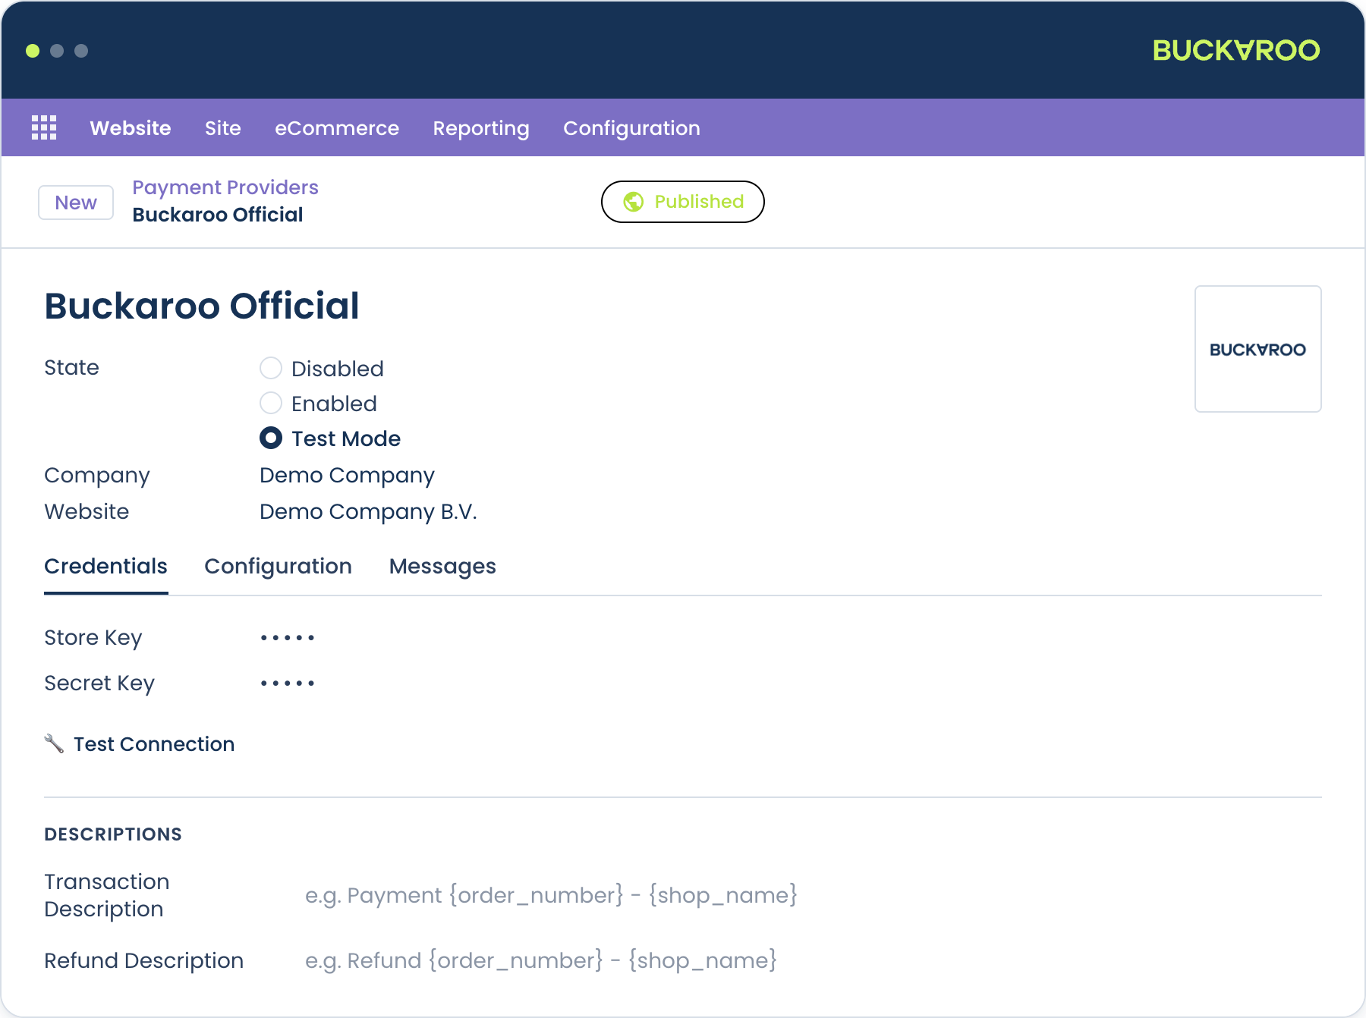Open the eCommerce menu
Viewport: 1366px width, 1018px height.
337,127
